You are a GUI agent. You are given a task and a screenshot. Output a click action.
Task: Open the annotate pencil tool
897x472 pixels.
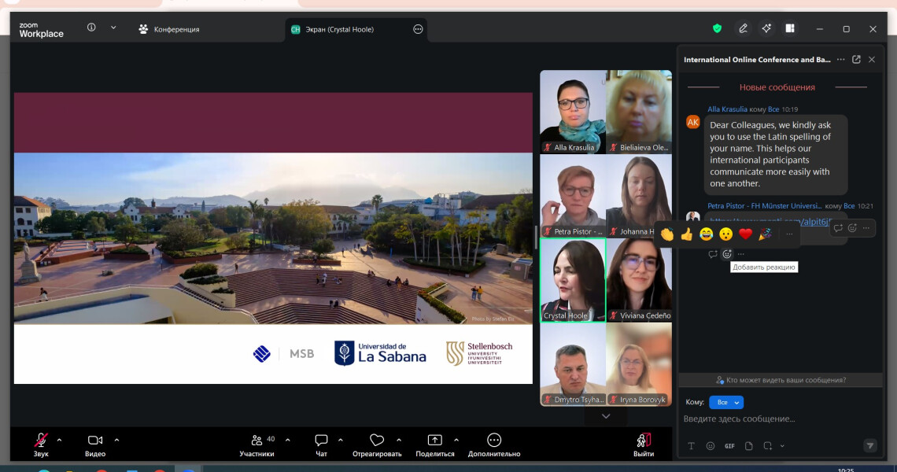tap(743, 28)
